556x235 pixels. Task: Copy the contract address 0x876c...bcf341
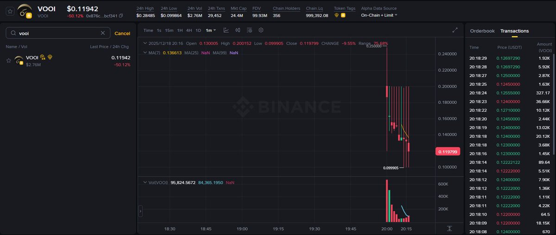(121, 16)
